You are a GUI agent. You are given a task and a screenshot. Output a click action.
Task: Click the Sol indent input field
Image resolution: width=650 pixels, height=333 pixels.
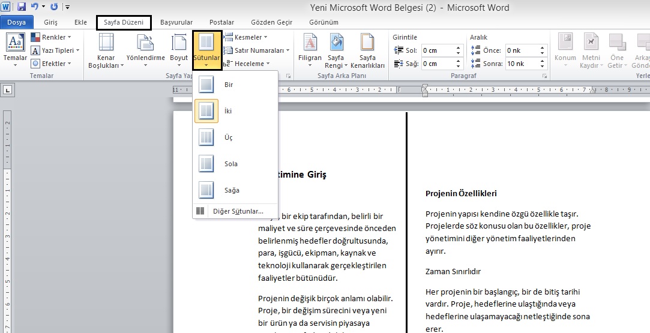pos(438,50)
